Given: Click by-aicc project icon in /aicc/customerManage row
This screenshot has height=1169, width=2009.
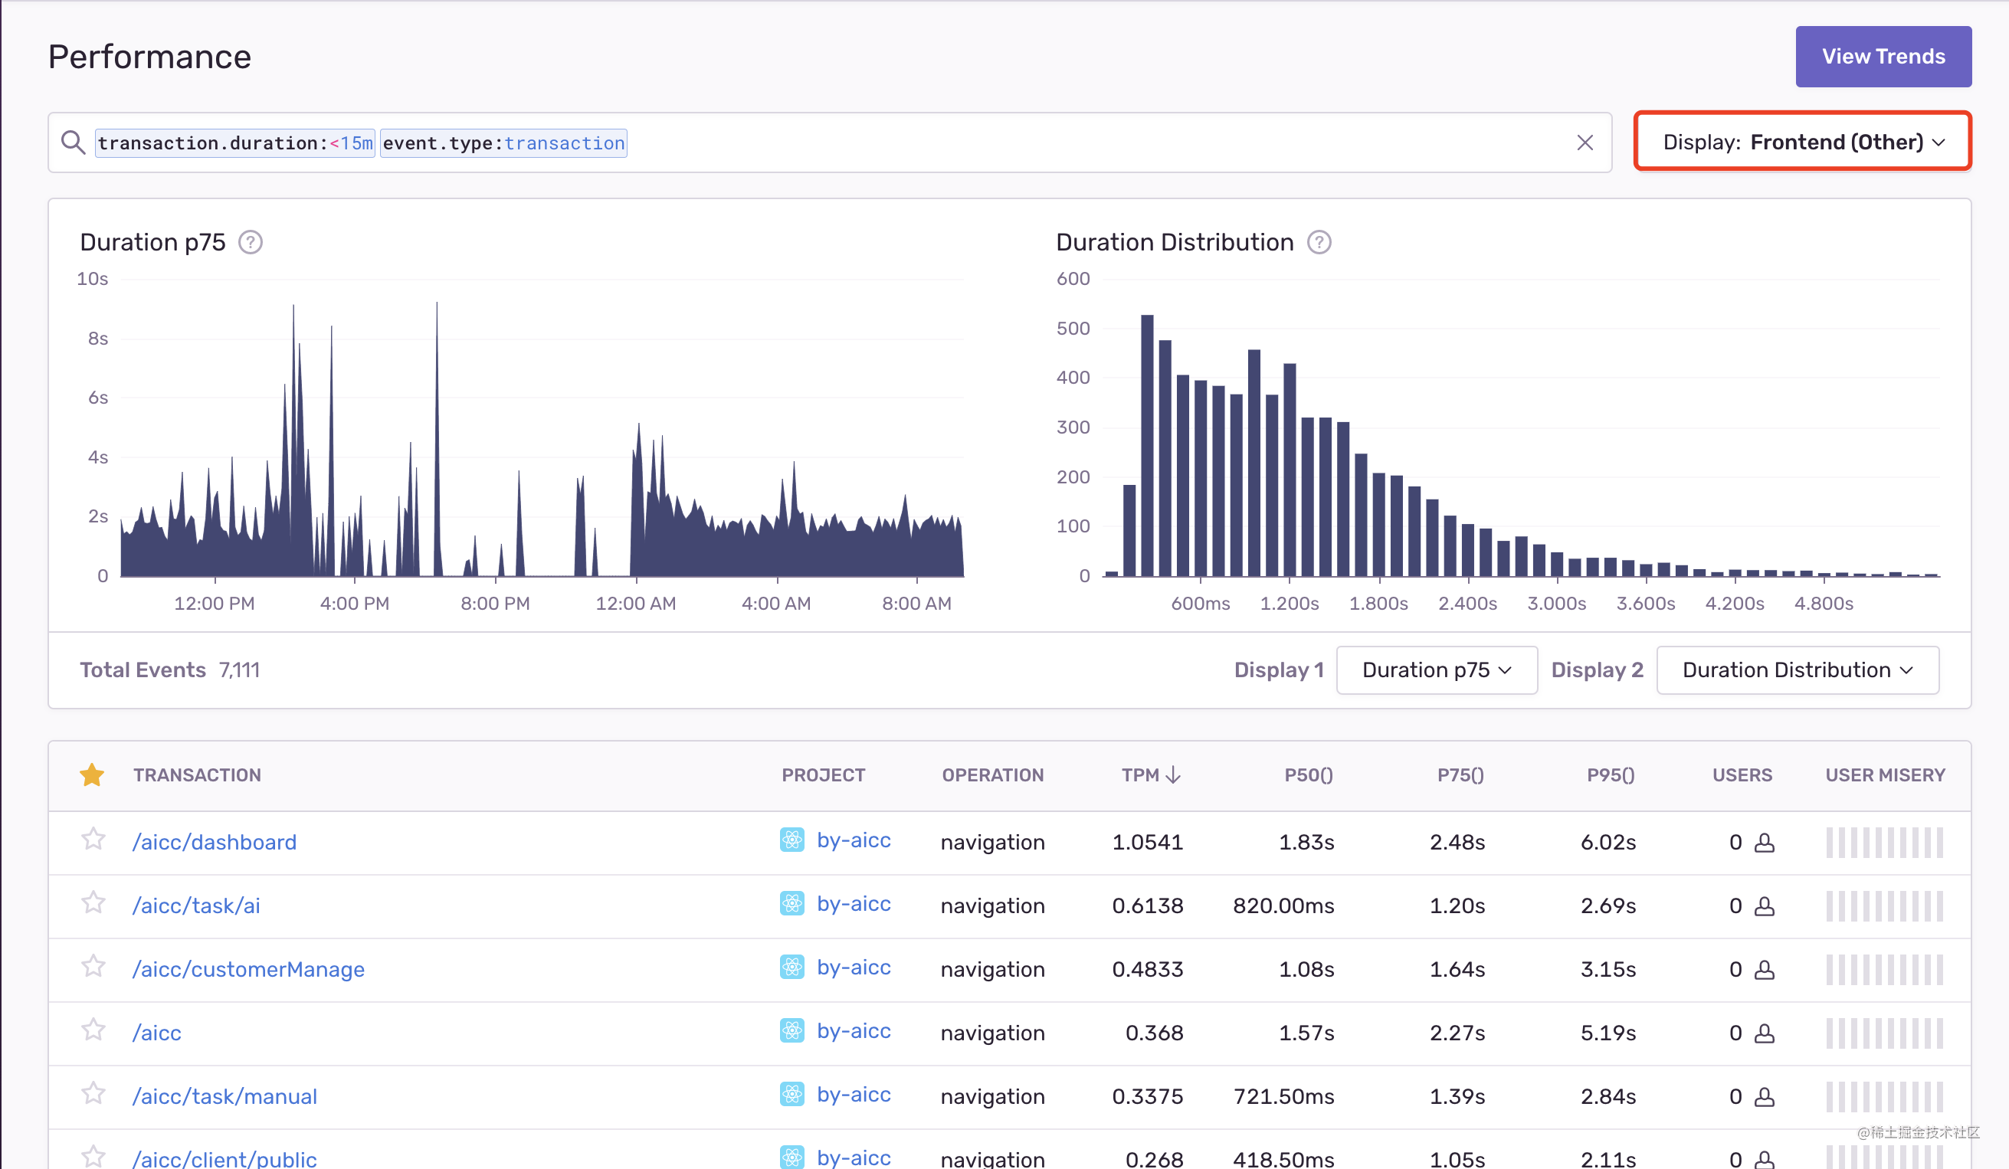Looking at the screenshot, I should point(791,968).
